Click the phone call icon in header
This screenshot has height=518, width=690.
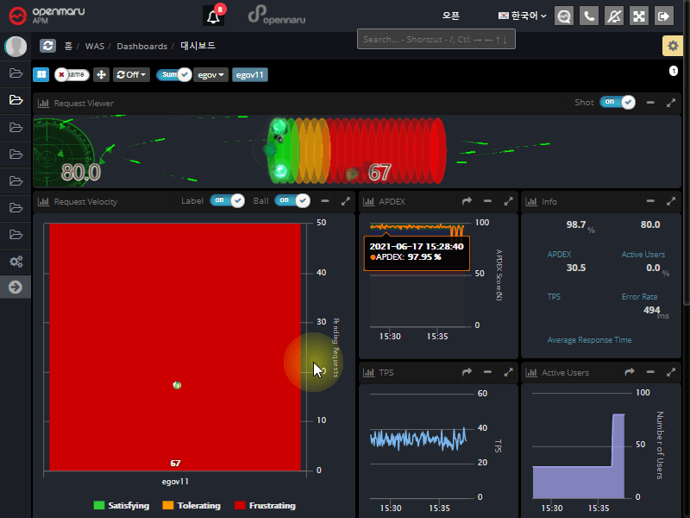tap(589, 16)
